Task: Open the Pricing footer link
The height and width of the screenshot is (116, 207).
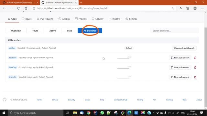Action: pyautogui.click(x=140, y=100)
